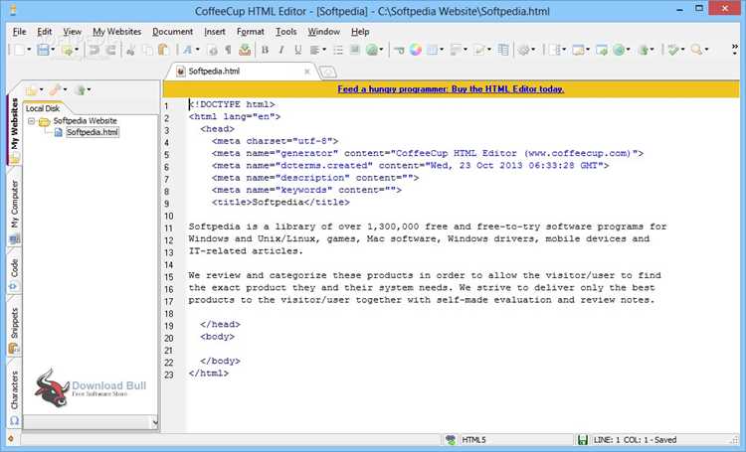Viewport: 746px width, 452px height.
Task: Open the Format menu
Action: point(251,32)
